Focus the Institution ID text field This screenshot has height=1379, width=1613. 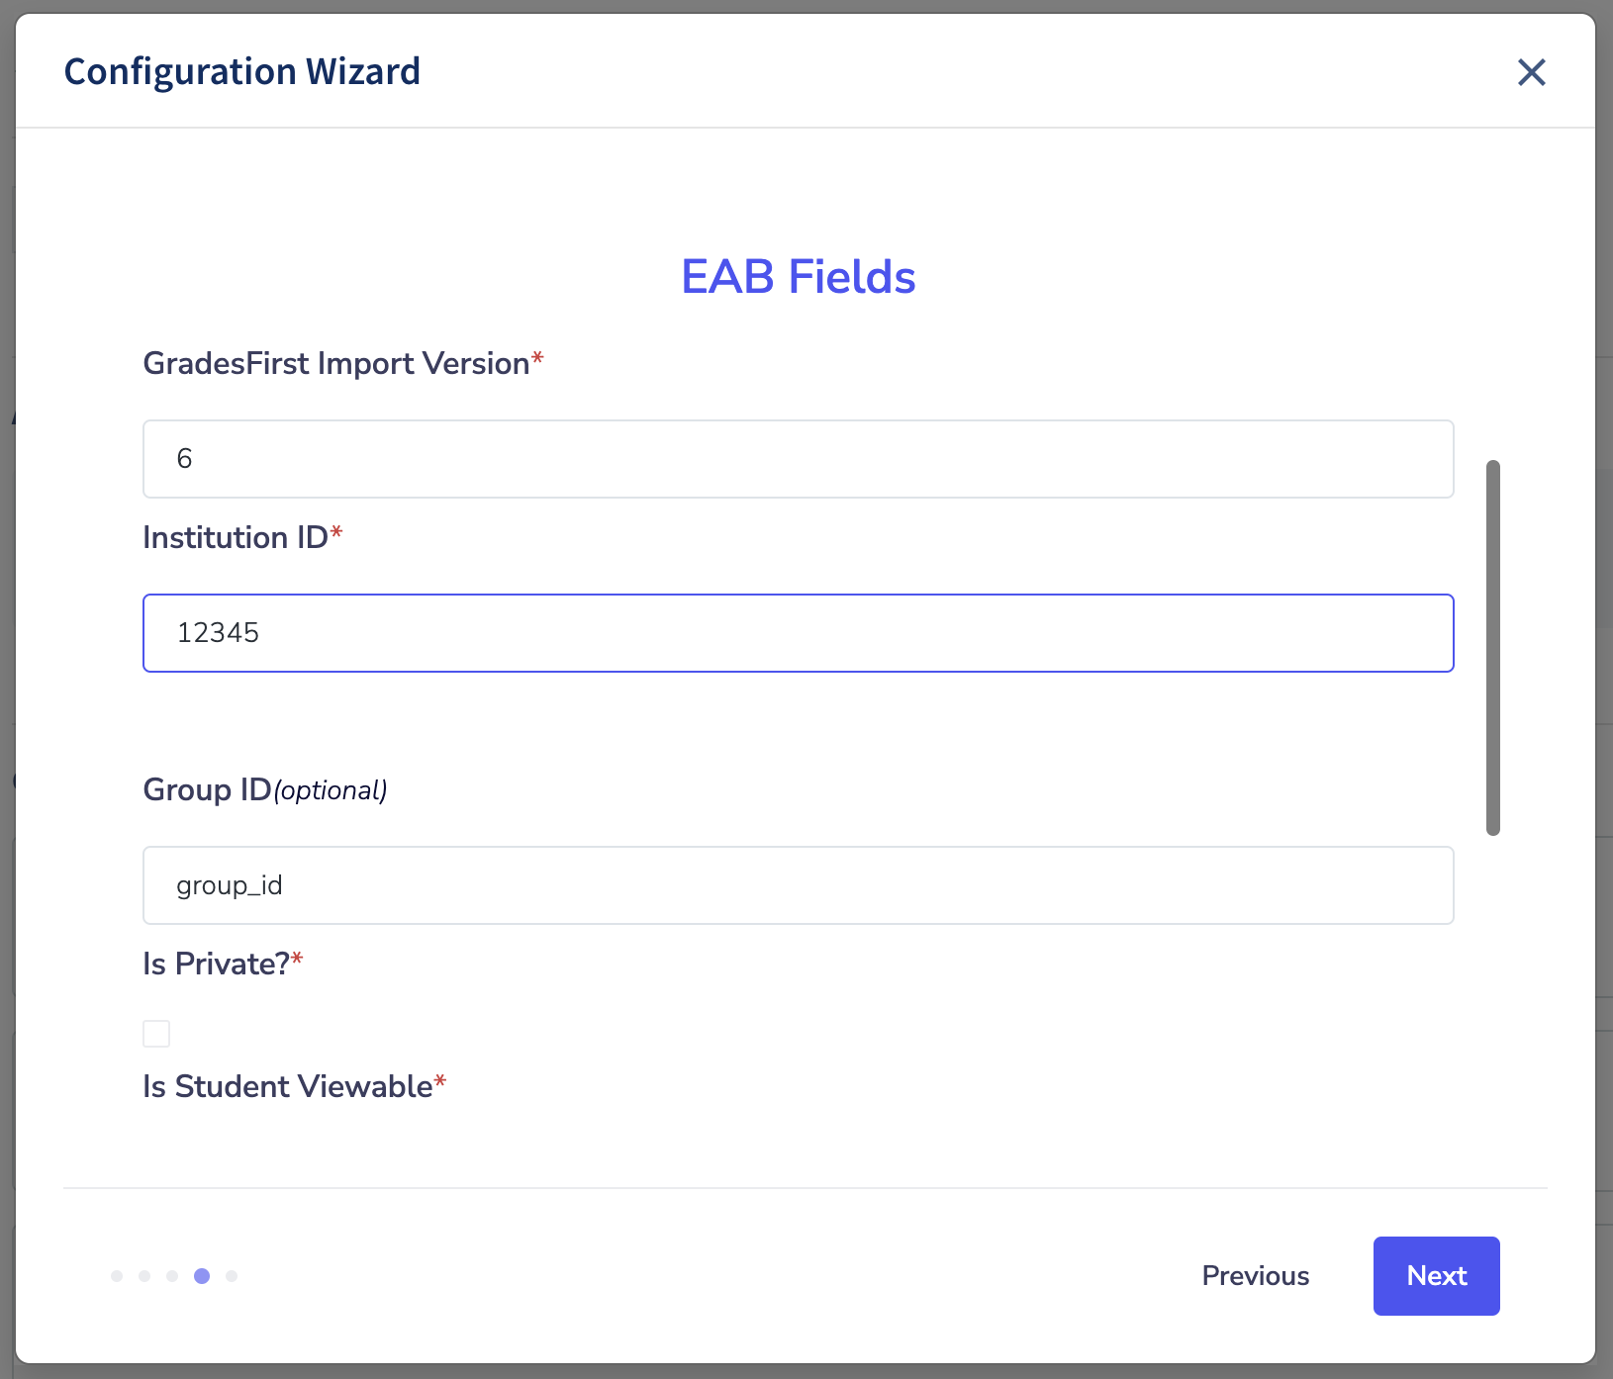tap(798, 633)
